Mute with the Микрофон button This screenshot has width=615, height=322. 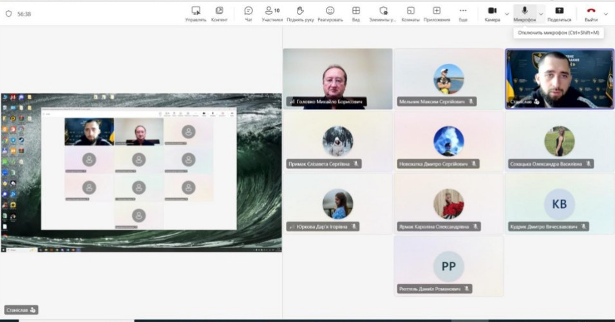tap(524, 14)
